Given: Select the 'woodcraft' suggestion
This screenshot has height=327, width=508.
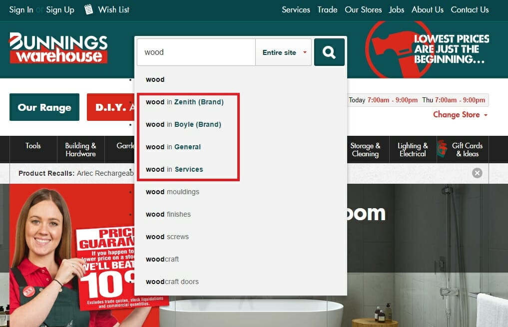Looking at the screenshot, I should coord(162,259).
